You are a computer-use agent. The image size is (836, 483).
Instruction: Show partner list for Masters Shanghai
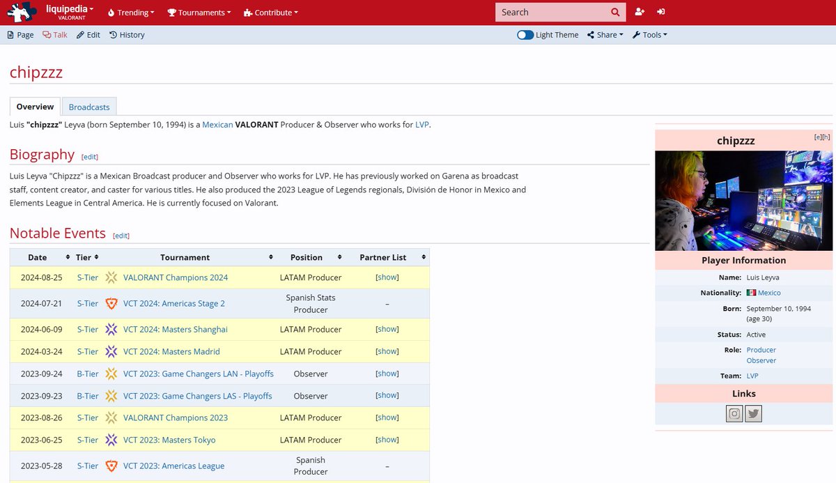pos(387,328)
